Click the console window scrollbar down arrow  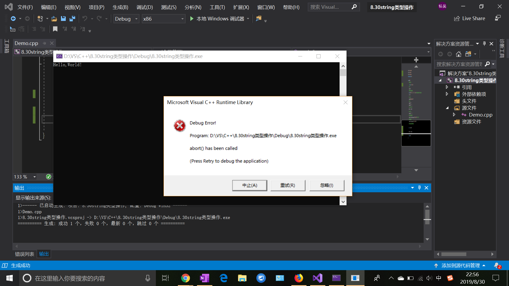click(x=343, y=202)
